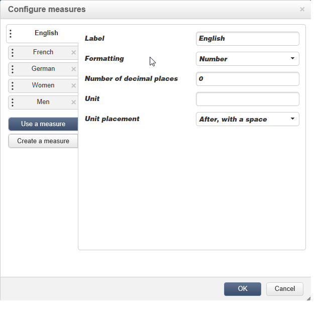Delete the Men measure
319x309 pixels.
(x=74, y=102)
